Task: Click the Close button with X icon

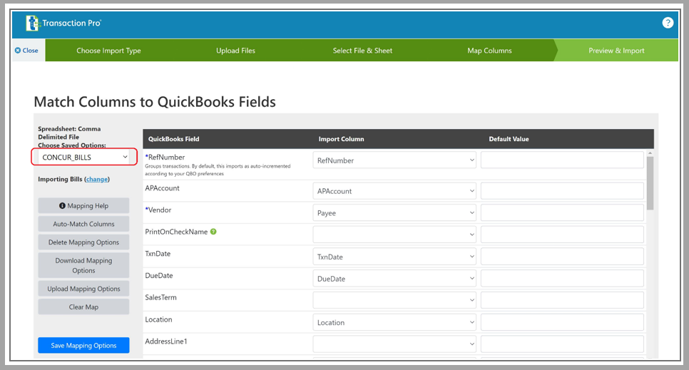Action: [x=26, y=51]
